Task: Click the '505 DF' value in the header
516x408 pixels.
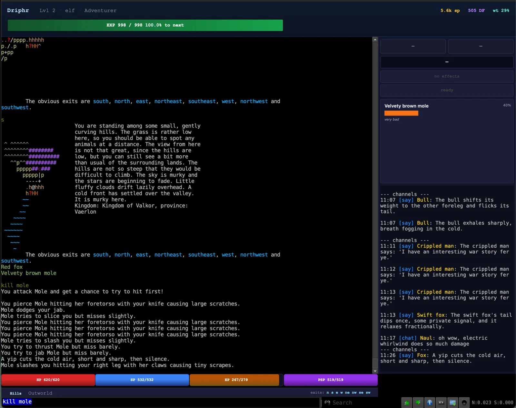Action: (476, 11)
